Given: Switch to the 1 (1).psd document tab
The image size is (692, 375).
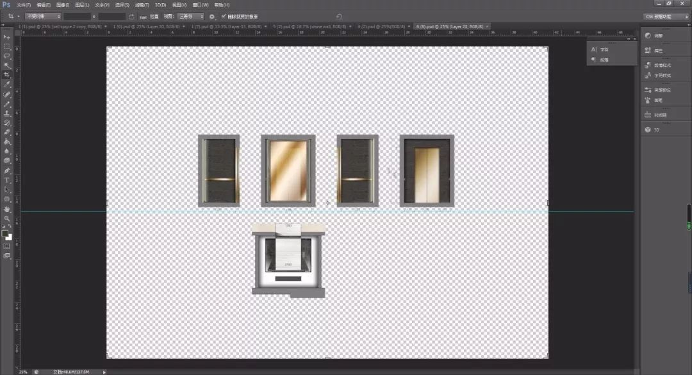Looking at the screenshot, I should [x=60, y=26].
